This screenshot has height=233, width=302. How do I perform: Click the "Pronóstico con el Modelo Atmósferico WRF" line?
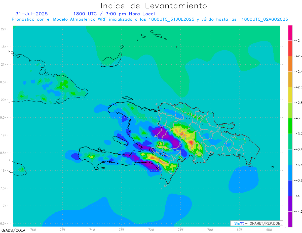[150, 19]
